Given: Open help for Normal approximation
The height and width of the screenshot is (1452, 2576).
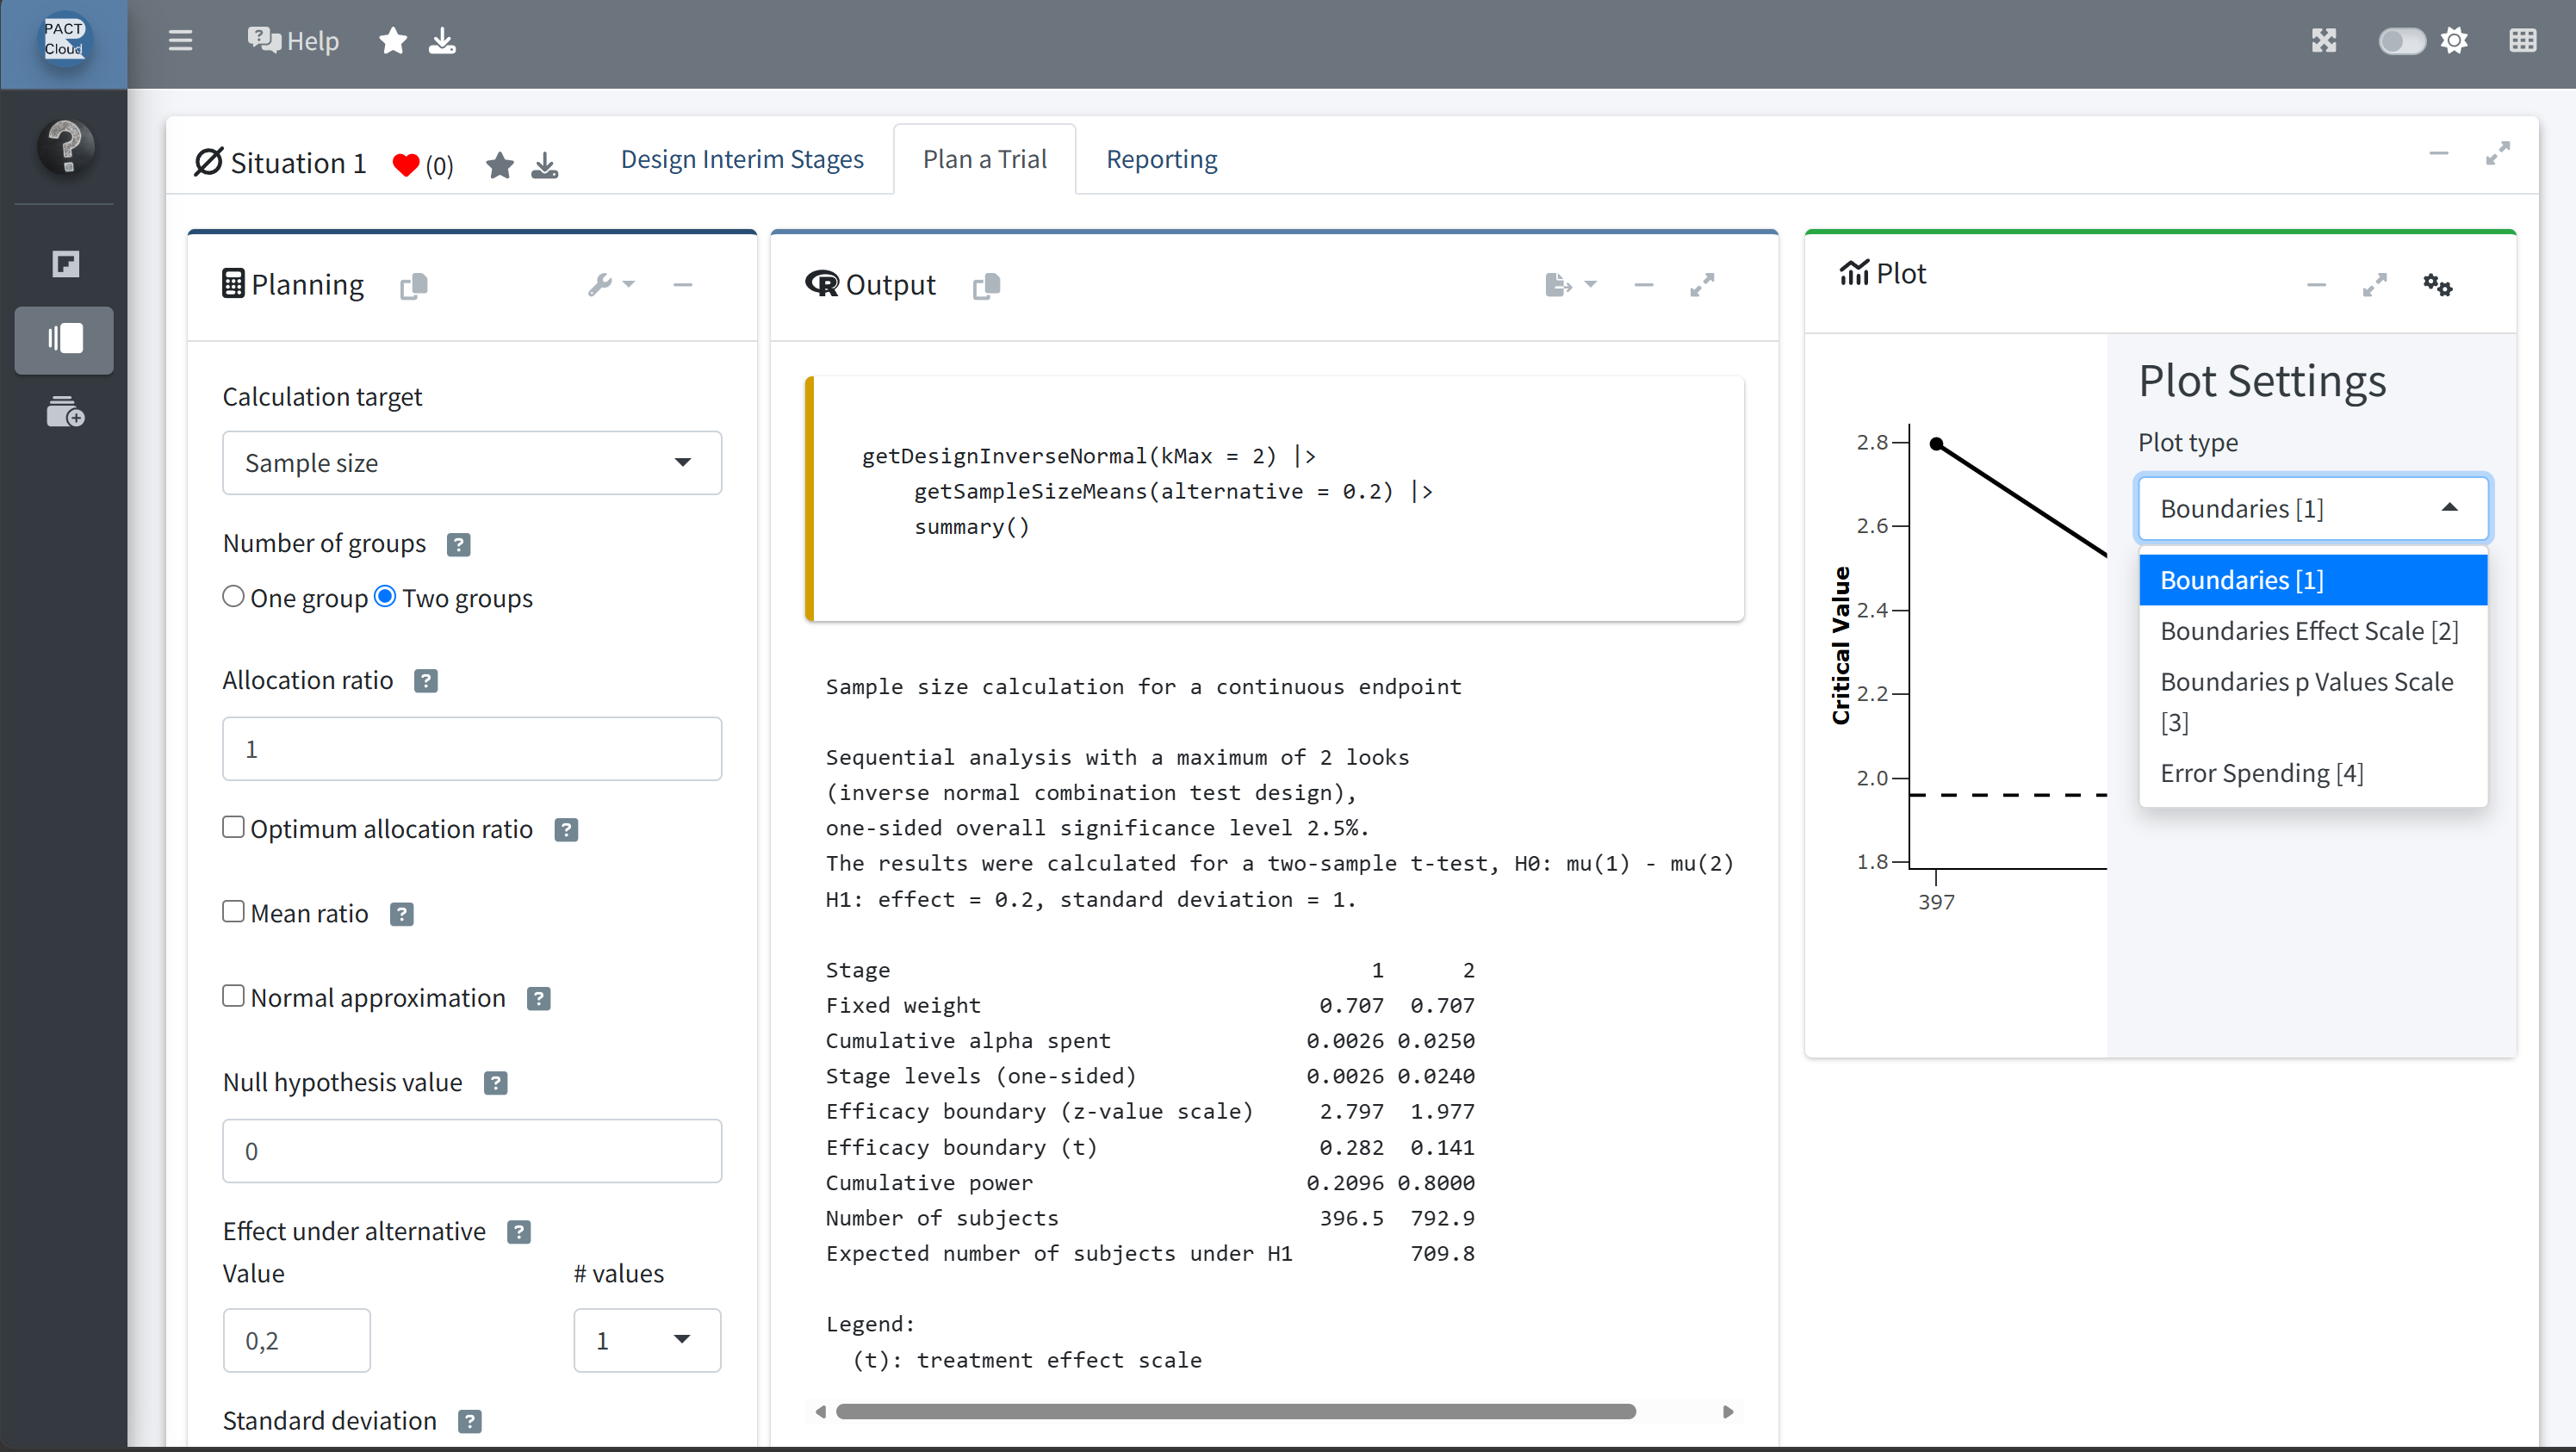Looking at the screenshot, I should [x=539, y=999].
